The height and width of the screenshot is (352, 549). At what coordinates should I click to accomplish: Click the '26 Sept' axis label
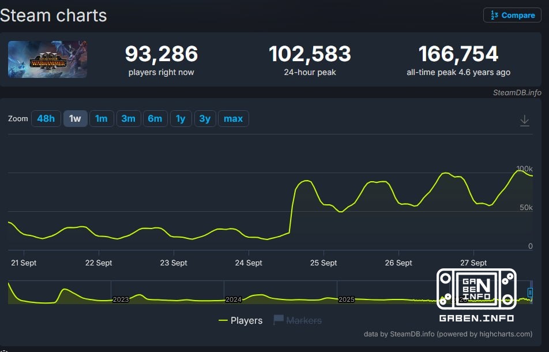398,263
